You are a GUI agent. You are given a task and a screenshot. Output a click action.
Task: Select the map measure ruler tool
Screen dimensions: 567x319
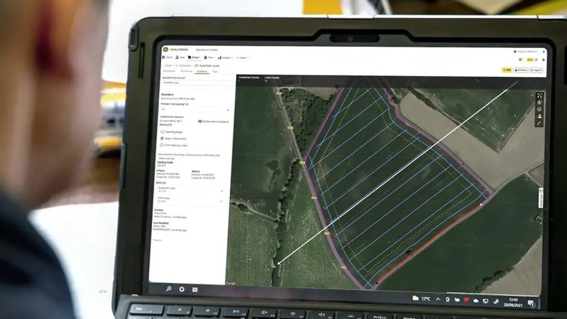coord(539,123)
